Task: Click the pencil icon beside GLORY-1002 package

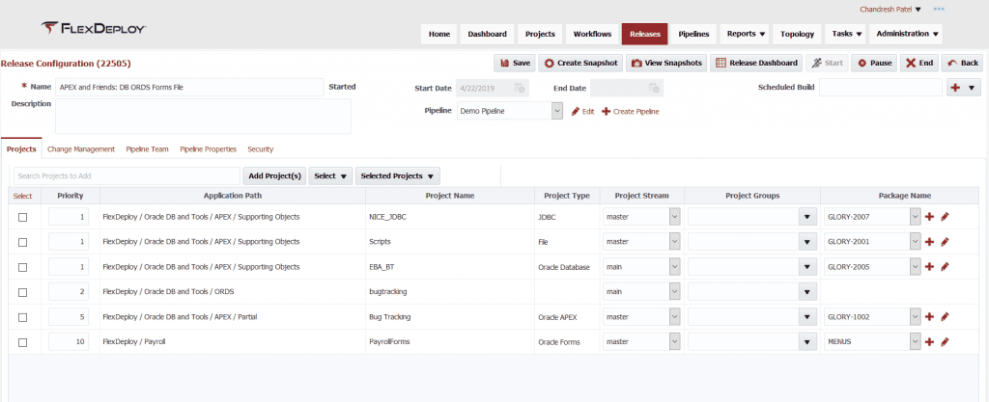Action: point(945,316)
